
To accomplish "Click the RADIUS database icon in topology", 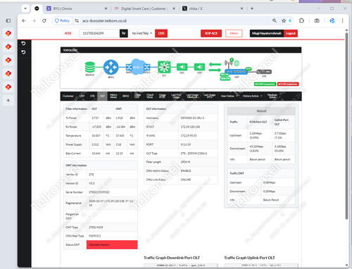I will pos(90,67).
